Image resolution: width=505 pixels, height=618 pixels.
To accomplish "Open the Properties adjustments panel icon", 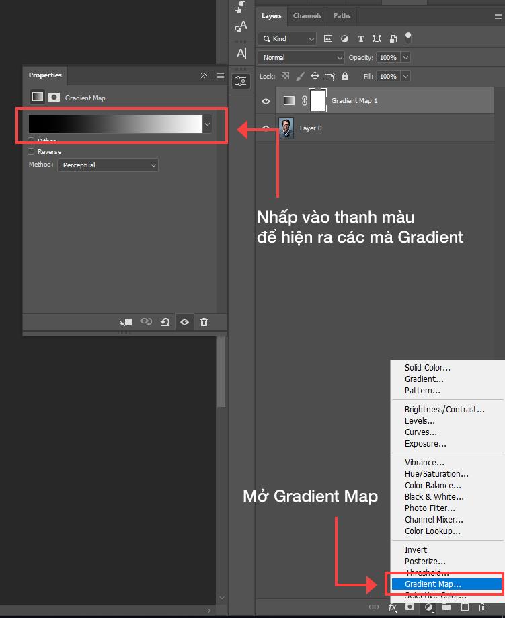I will point(241,81).
